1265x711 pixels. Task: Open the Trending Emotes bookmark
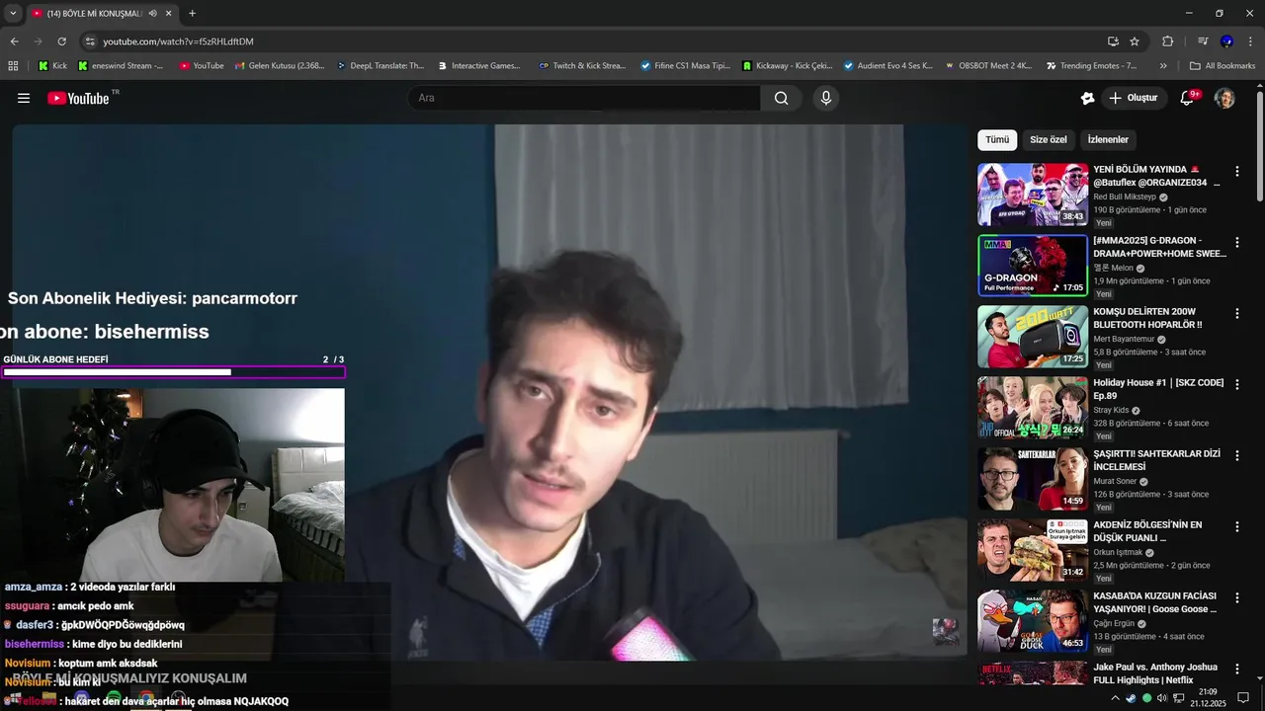point(1091,66)
